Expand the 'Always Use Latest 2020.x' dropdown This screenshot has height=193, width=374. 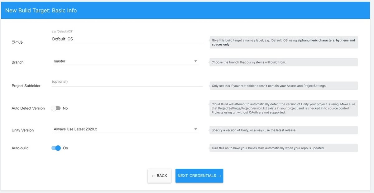125,129
